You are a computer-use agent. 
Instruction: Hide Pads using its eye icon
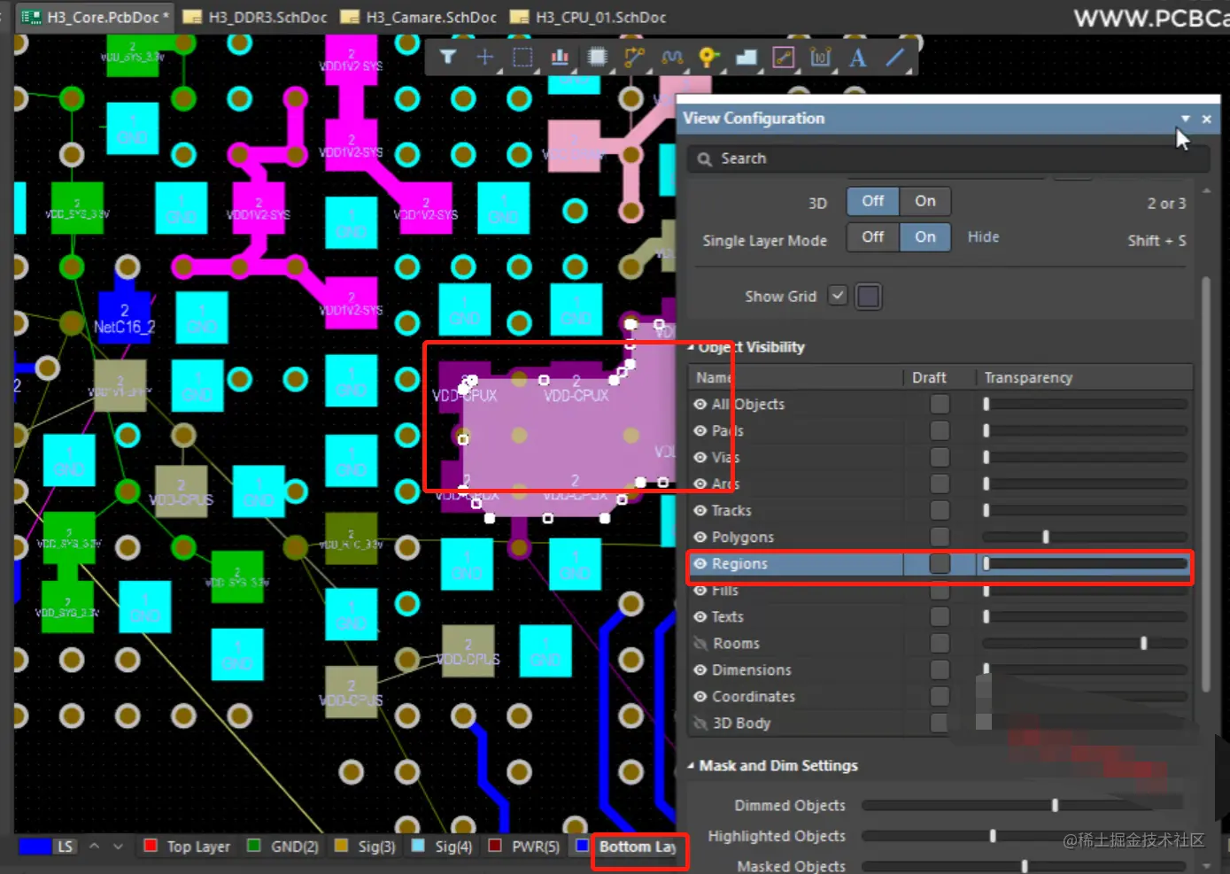[x=700, y=430]
